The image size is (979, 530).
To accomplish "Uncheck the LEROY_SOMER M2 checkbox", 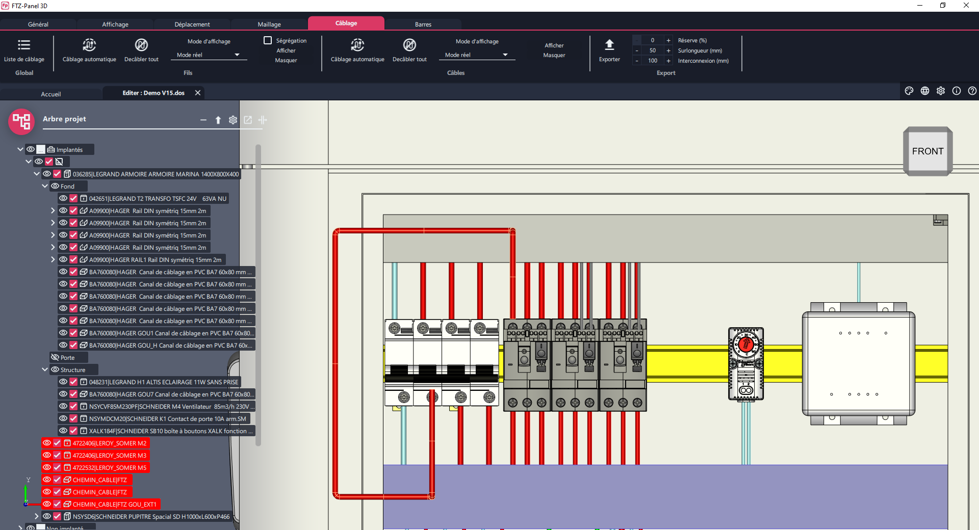I will click(x=57, y=443).
